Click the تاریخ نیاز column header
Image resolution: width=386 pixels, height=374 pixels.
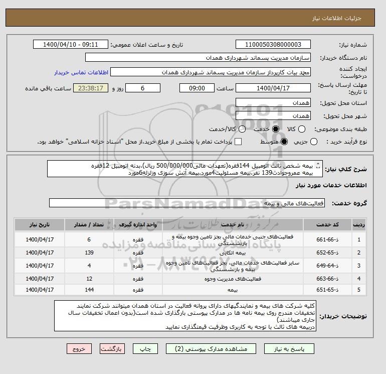pos(40,224)
